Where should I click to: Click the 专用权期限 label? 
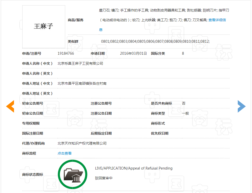[x=31, y=123]
